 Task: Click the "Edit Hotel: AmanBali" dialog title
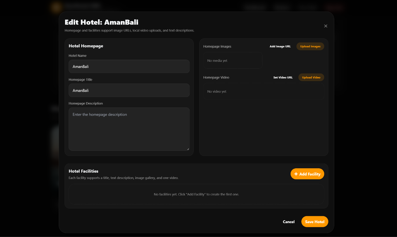pyautogui.click(x=101, y=22)
